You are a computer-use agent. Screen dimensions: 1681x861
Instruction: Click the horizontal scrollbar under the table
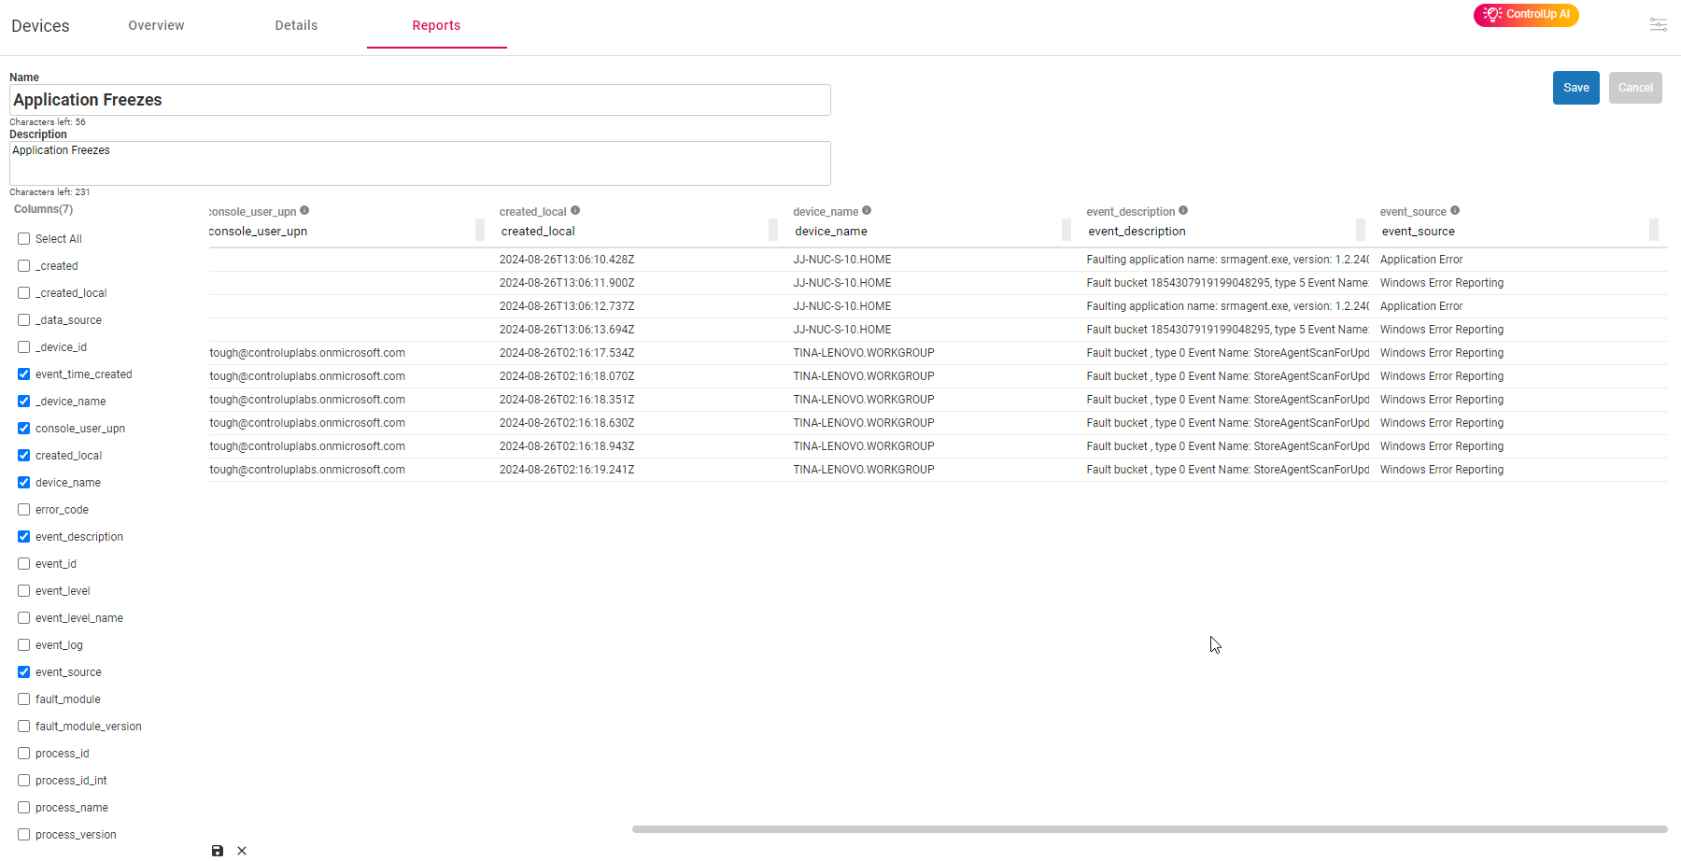click(x=1150, y=829)
